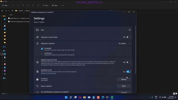Click the Cut icon in File Explorer toolbar

point(13,6)
